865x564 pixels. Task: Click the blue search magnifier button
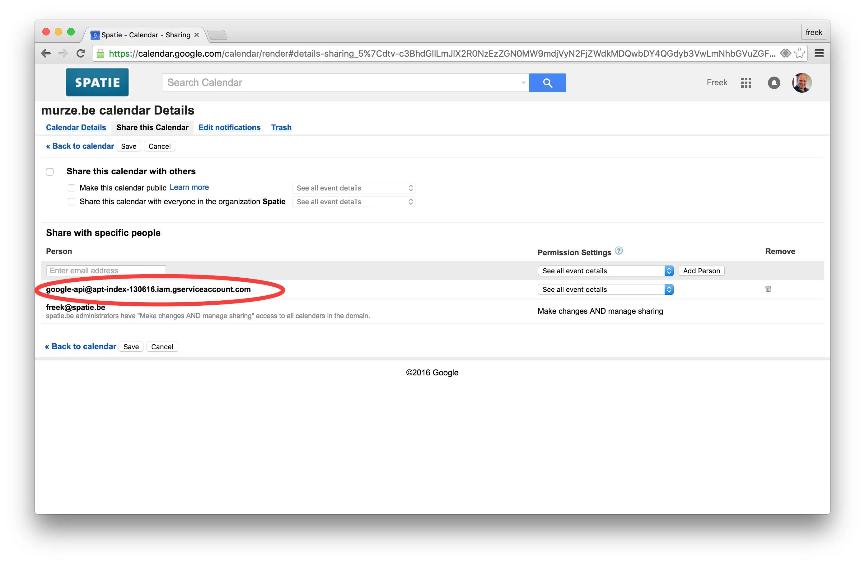[x=547, y=82]
